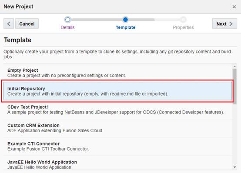
Task: Click the Properties step label
Action: click(x=183, y=27)
